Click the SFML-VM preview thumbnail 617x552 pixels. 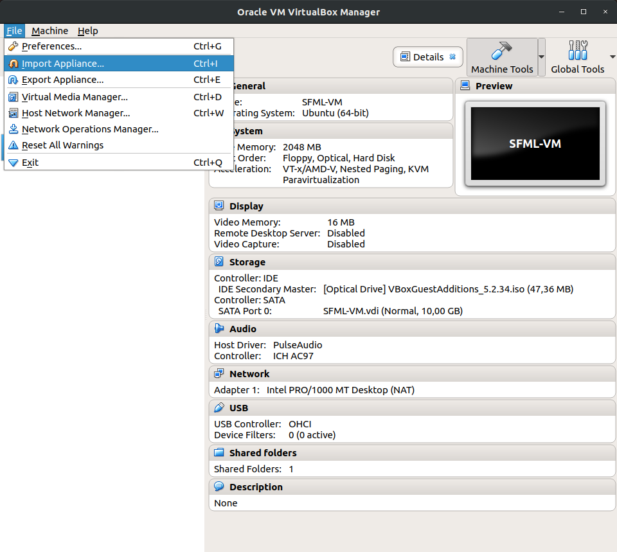pos(535,144)
